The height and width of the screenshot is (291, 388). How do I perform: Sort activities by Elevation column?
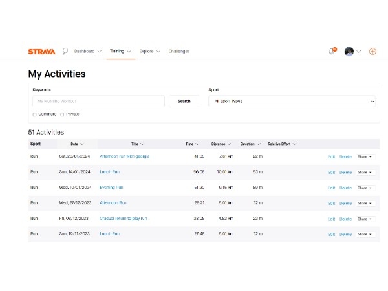(x=250, y=144)
